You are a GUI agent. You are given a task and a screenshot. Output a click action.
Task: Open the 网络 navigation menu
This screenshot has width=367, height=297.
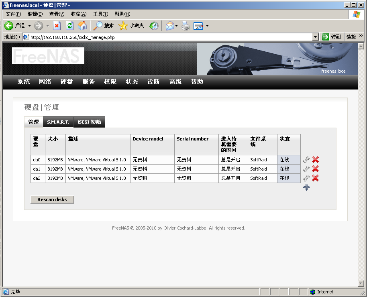click(x=45, y=82)
